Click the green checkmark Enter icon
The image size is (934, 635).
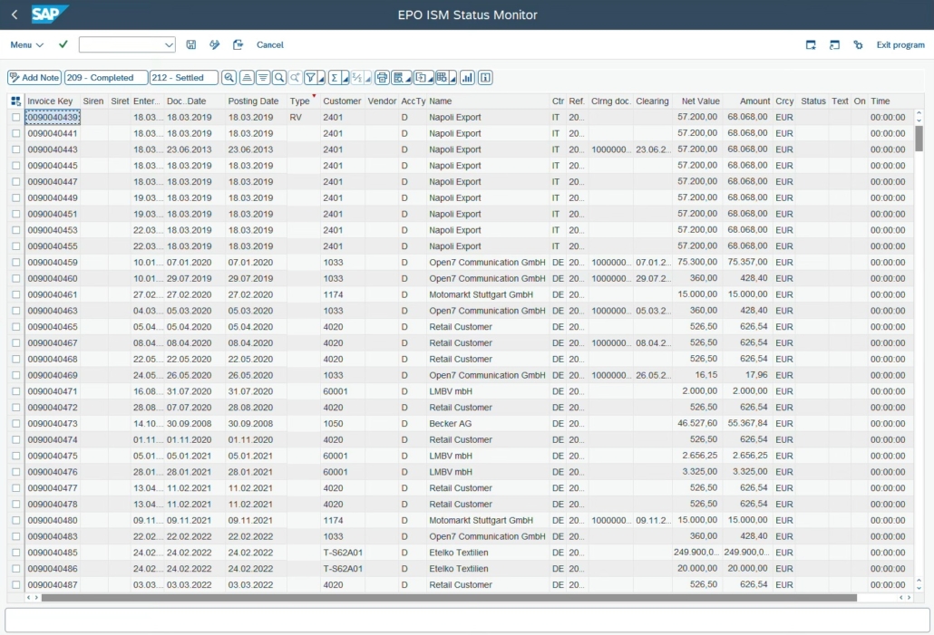click(x=63, y=44)
